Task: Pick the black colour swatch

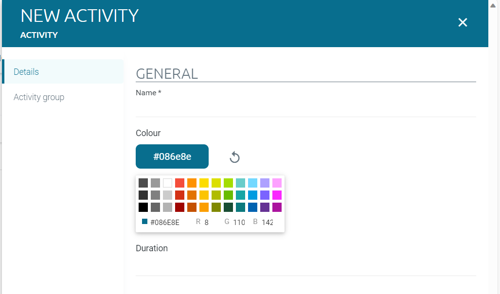Action: 143,207
